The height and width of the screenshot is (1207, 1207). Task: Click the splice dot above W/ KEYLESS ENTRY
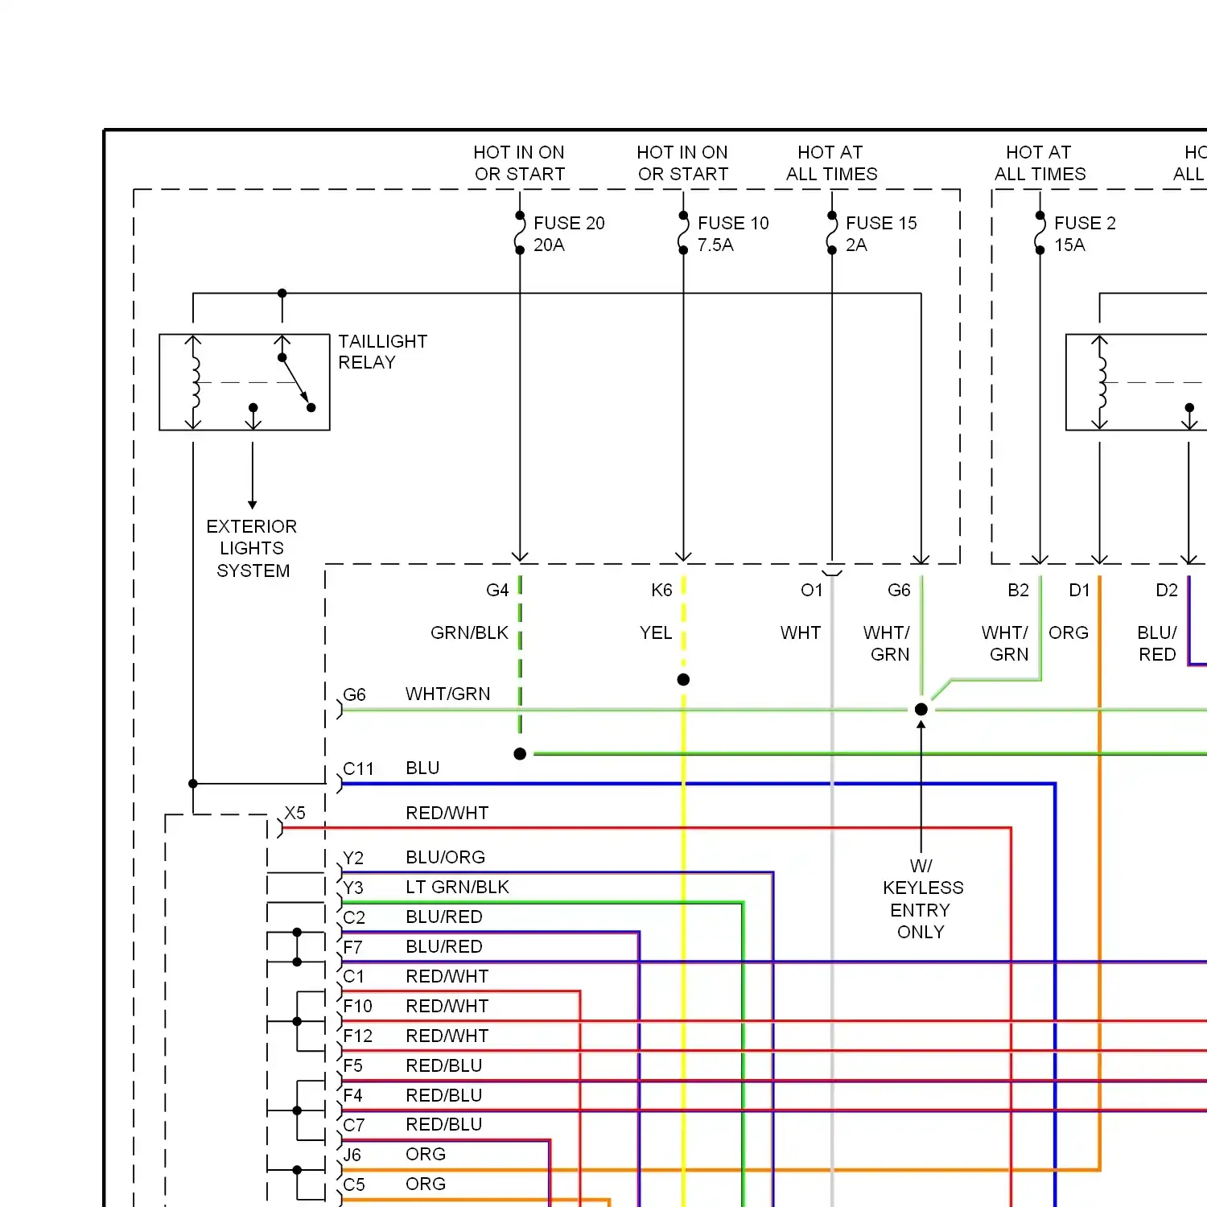[921, 709]
